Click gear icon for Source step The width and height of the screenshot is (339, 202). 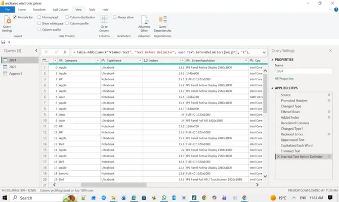(329, 95)
